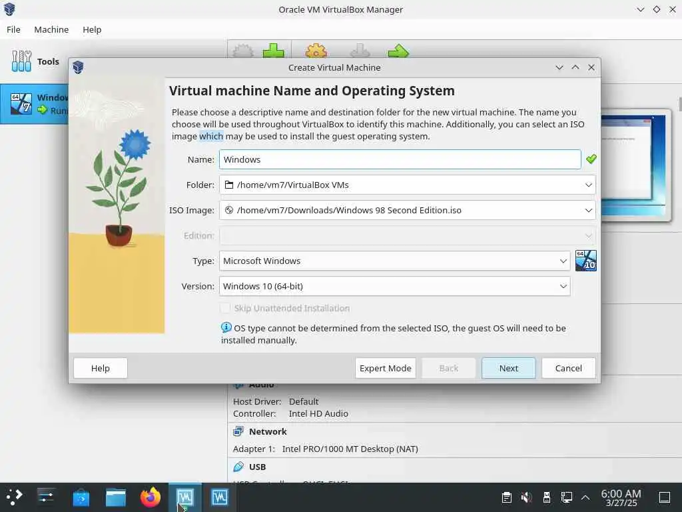Click the green Start arrow toolbar icon

[398, 51]
